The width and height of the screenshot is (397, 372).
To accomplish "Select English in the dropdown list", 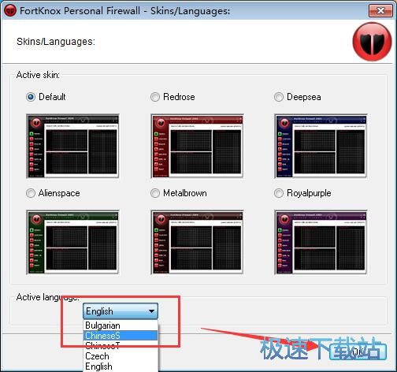I will [121, 366].
